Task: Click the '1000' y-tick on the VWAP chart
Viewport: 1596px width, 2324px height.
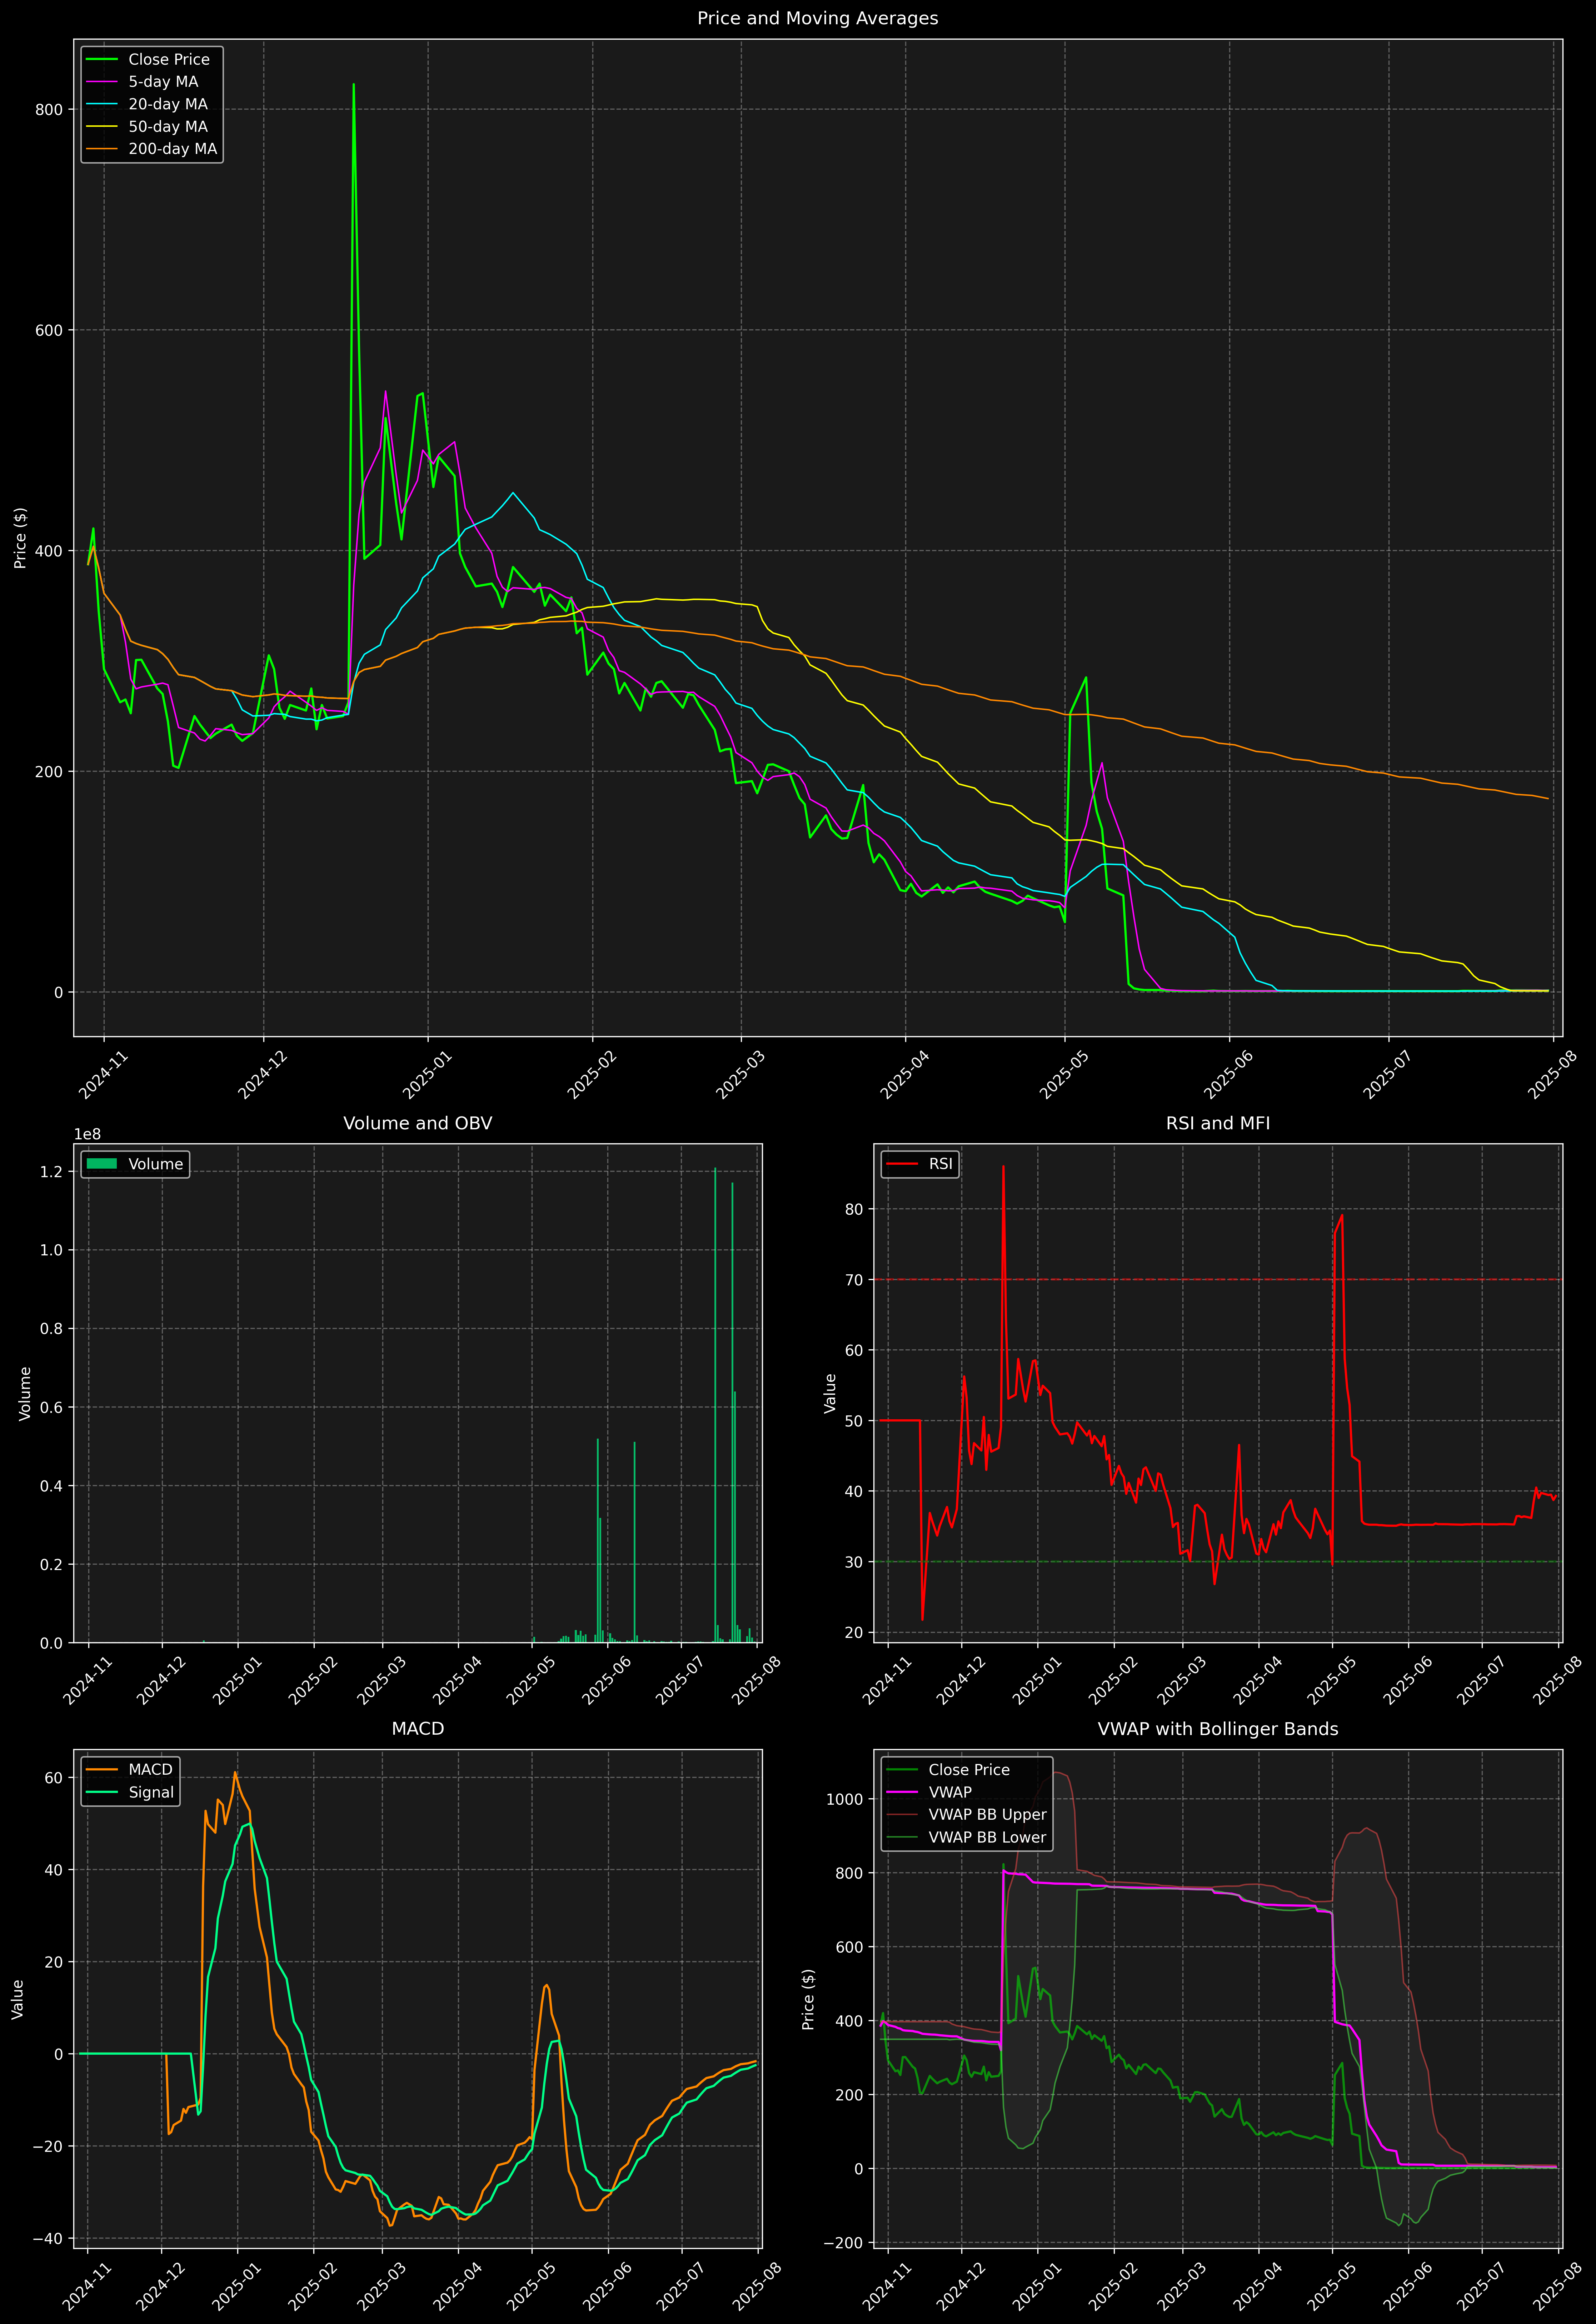Action: [x=845, y=1799]
